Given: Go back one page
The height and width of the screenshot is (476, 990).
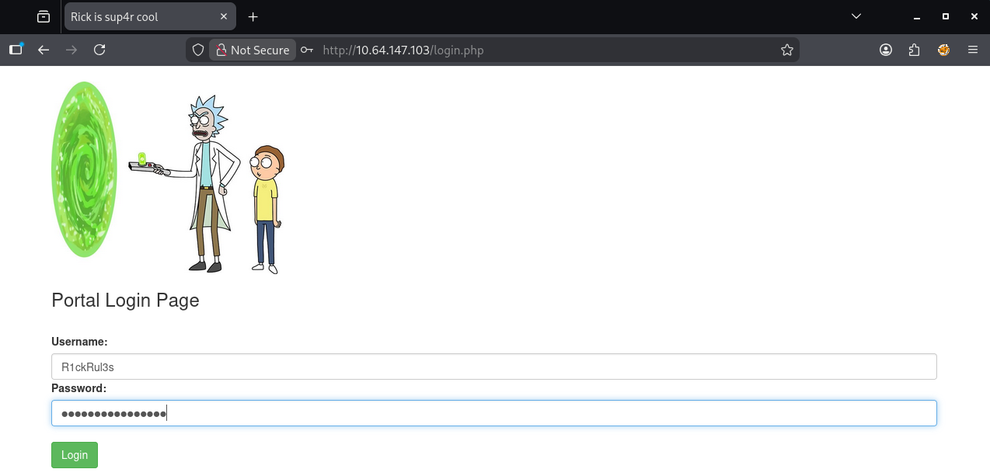Looking at the screenshot, I should [x=44, y=50].
